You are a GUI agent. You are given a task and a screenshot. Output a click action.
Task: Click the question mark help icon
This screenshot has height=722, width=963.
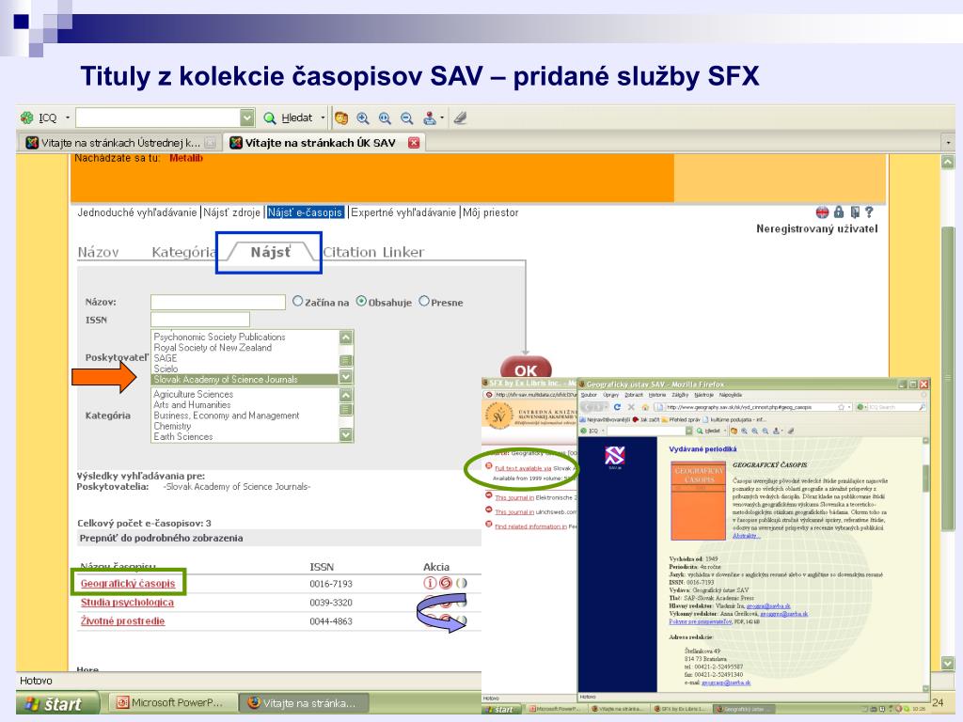click(x=869, y=212)
